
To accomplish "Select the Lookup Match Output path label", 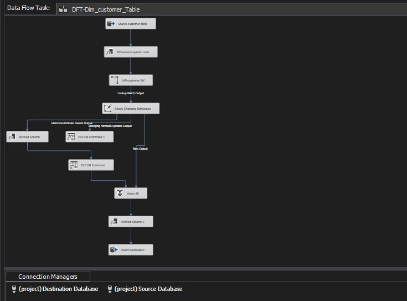I will tap(131, 93).
